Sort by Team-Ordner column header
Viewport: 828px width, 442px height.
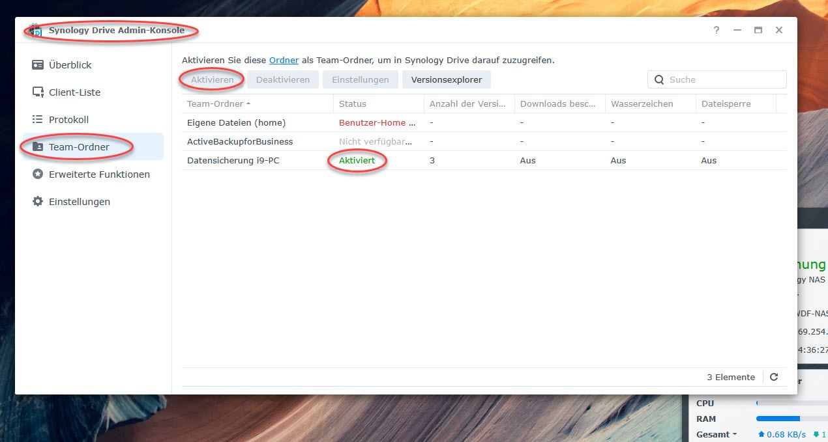tap(215, 104)
